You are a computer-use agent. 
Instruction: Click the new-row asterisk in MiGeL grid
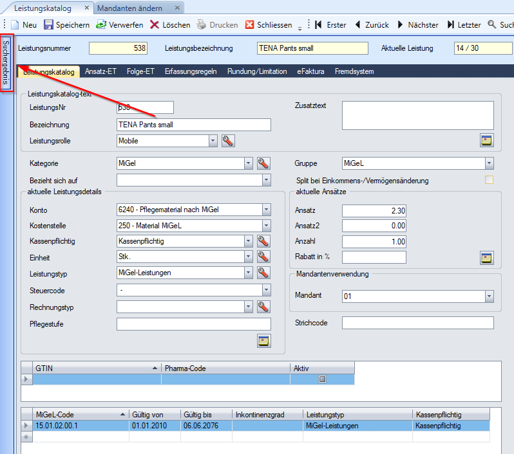(x=26, y=437)
